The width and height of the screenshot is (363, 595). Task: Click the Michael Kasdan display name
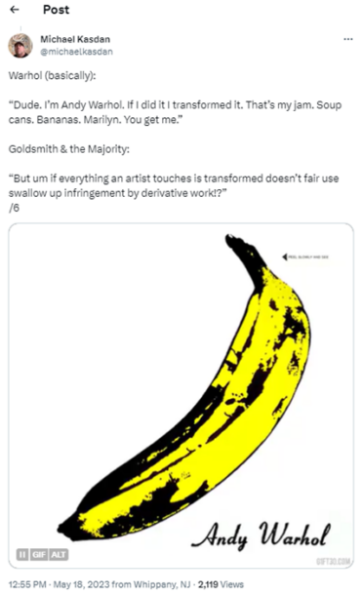click(x=75, y=39)
